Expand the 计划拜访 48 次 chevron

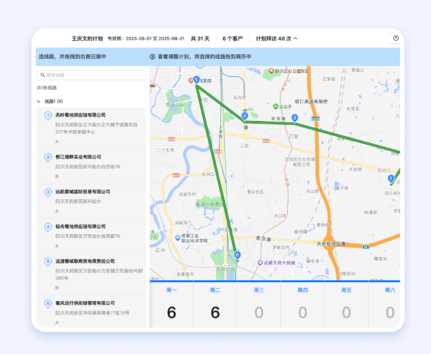click(295, 38)
